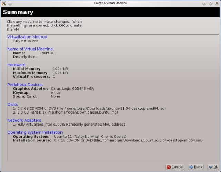The image size is (221, 172).
Task: Edit the Network Adapters section
Action: pyautogui.click(x=24, y=120)
